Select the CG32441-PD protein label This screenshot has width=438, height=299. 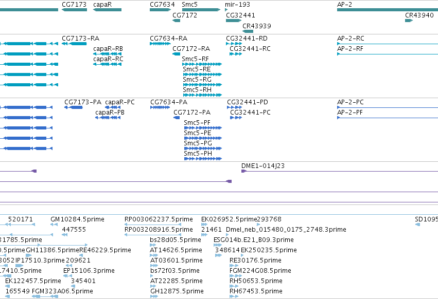248,102
